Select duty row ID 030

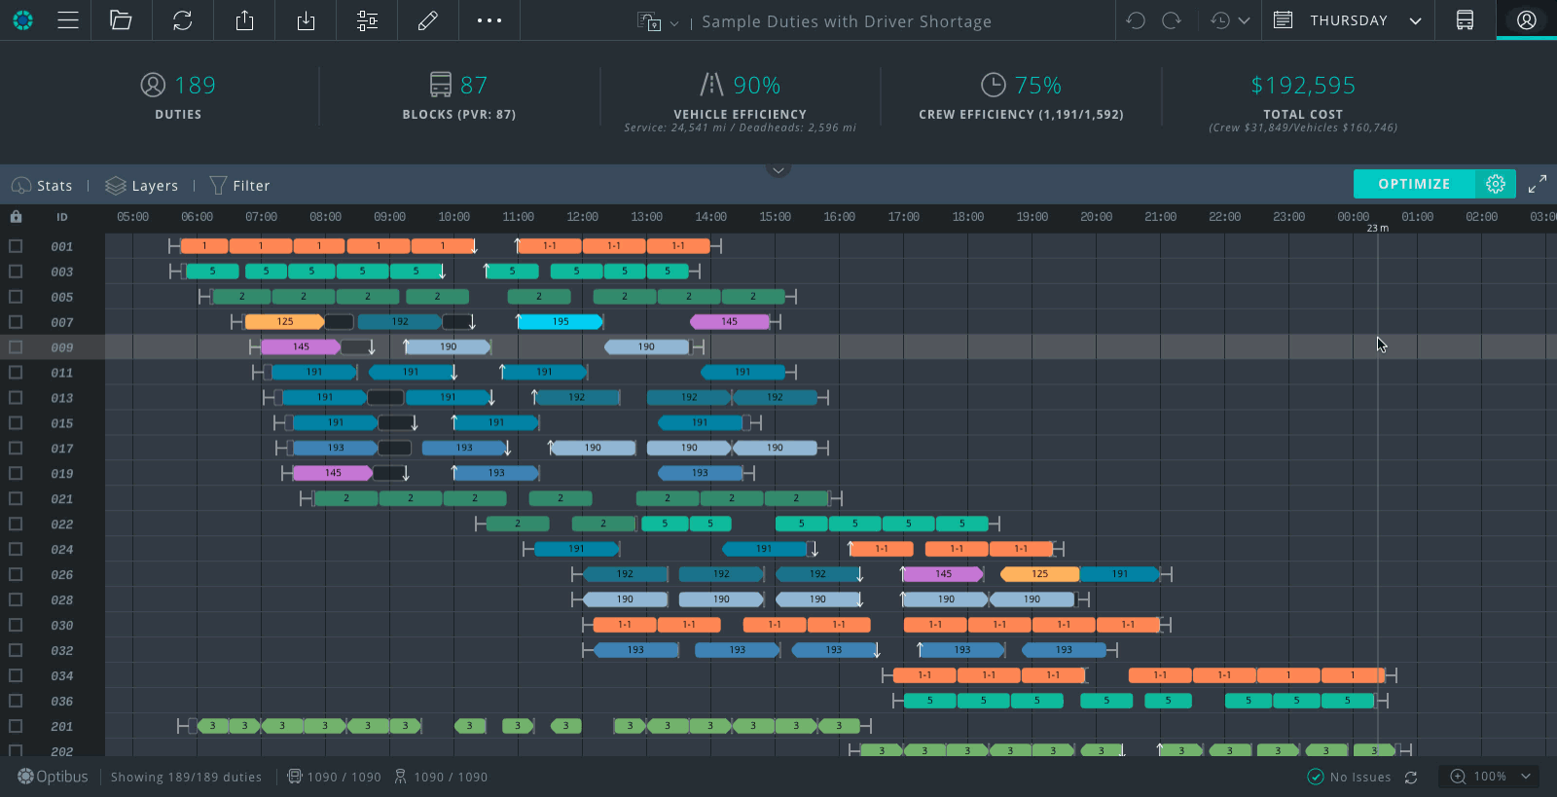click(62, 626)
